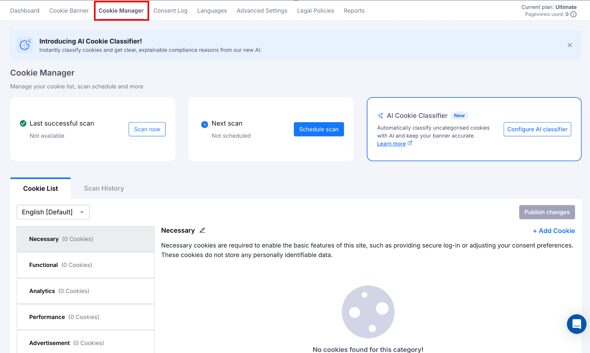Open the Consent Log menu item
This screenshot has height=353, width=590.
pyautogui.click(x=170, y=10)
